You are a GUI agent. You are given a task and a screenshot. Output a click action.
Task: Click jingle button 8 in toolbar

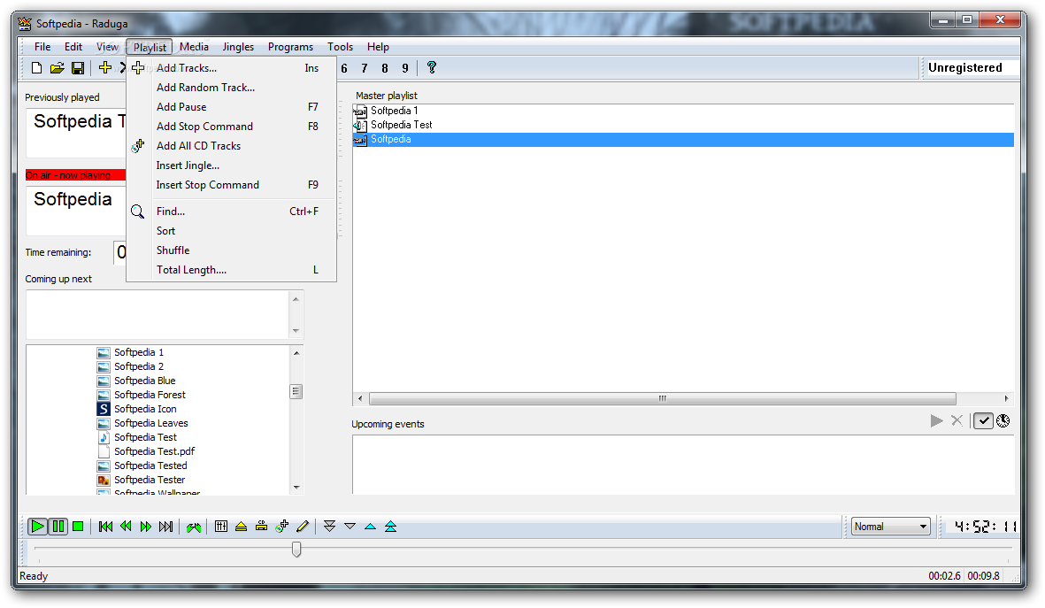click(385, 68)
